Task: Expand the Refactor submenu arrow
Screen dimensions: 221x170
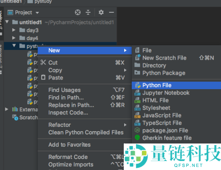Action: click(125, 125)
